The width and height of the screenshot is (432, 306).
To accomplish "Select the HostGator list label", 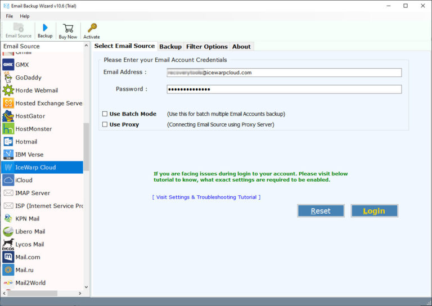I will click(30, 116).
